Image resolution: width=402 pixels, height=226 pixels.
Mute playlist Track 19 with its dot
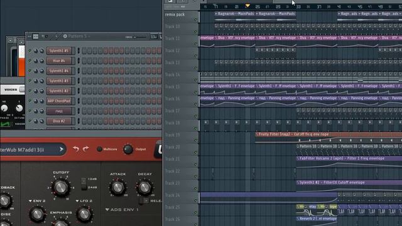(195, 140)
